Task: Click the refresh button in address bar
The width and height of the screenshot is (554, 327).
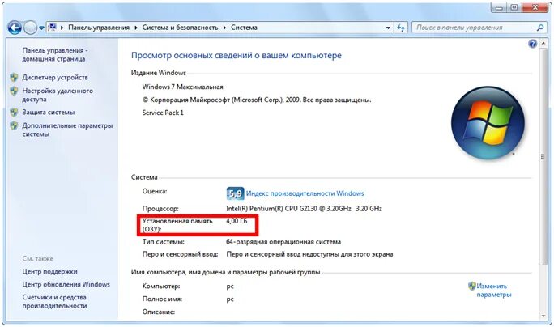Action: tap(401, 28)
